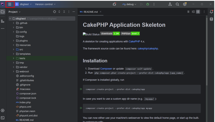Click the PHPStan level 7 badge

tap(130, 33)
